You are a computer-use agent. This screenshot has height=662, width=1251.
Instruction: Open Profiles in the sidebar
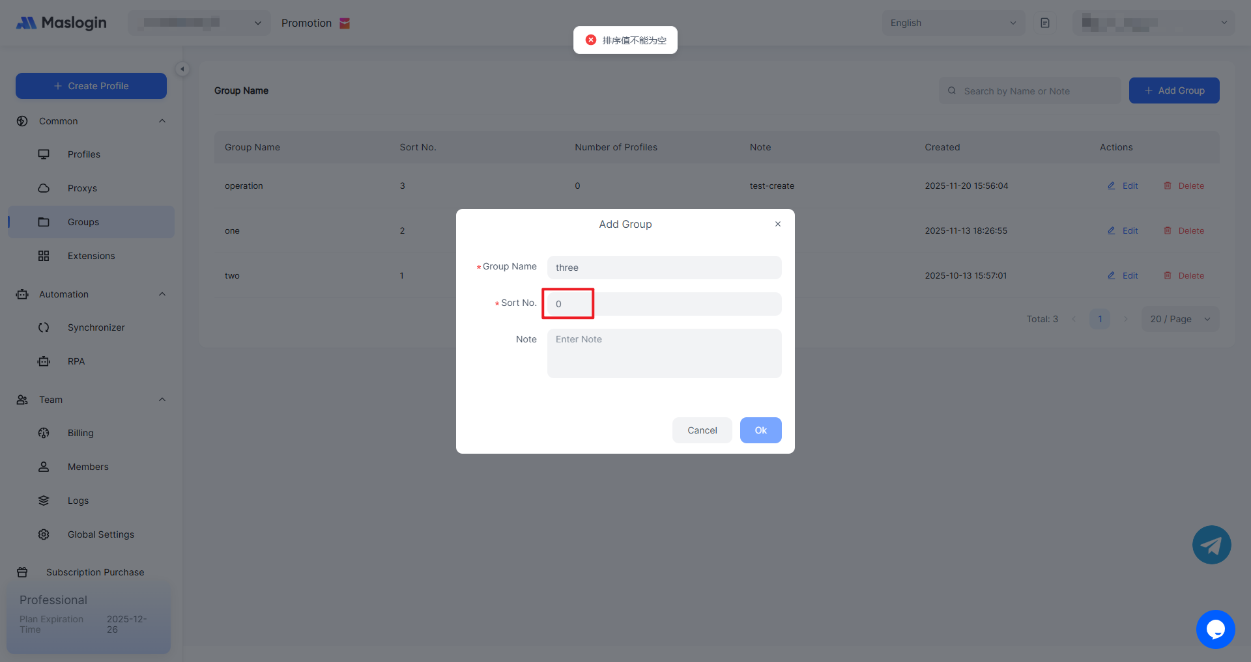tap(84, 154)
